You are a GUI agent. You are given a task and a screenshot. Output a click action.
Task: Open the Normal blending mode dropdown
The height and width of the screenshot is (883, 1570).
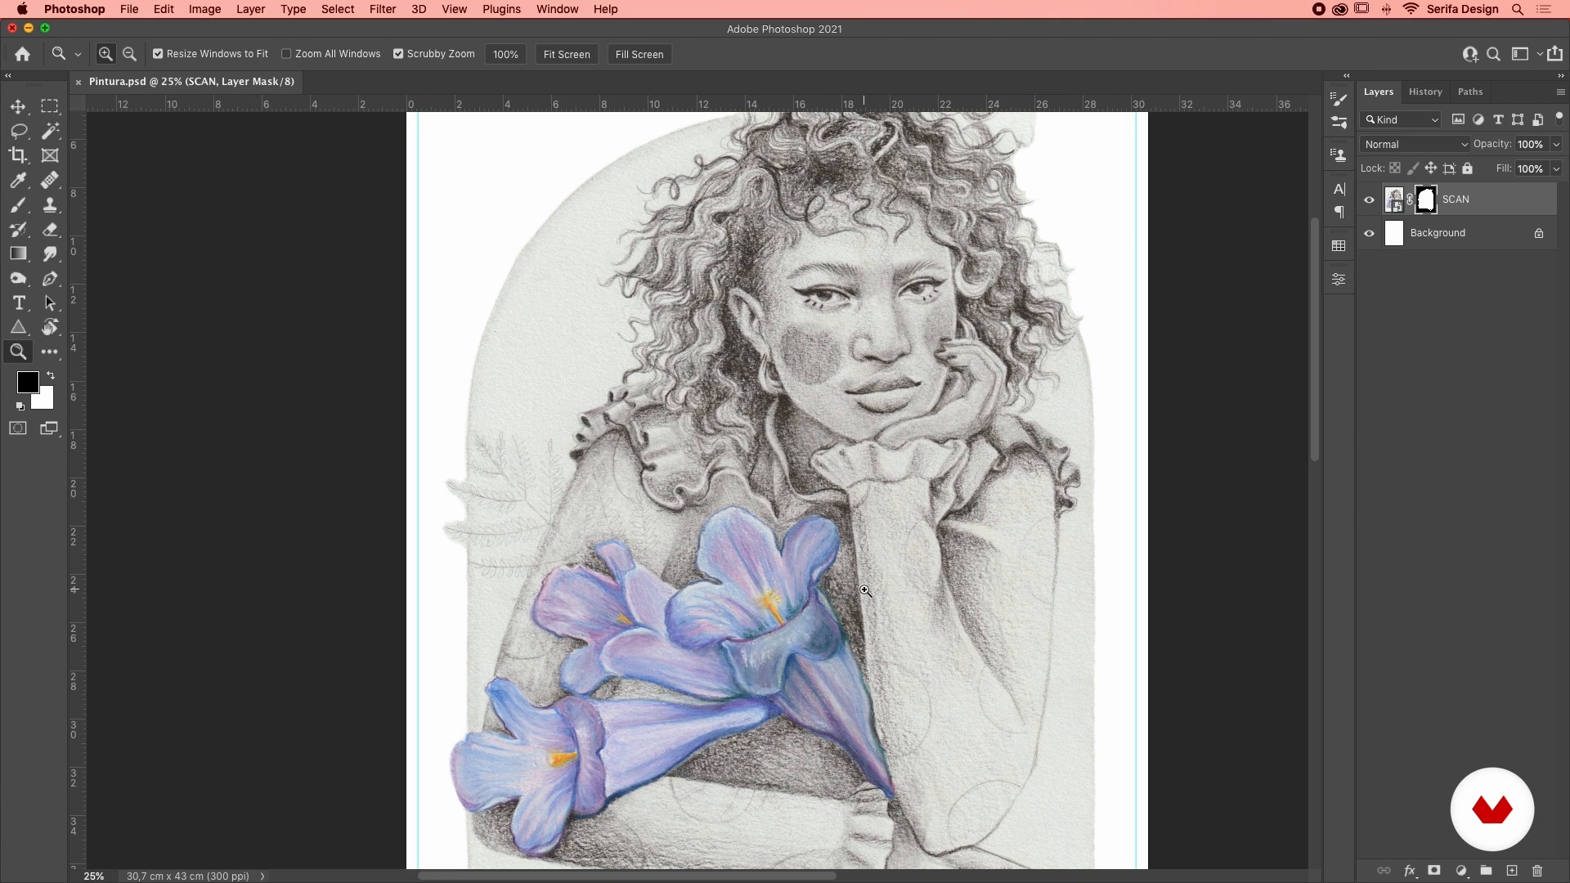click(1415, 145)
